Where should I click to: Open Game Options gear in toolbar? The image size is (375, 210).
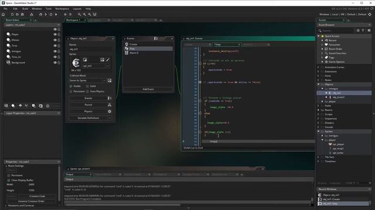65,15
